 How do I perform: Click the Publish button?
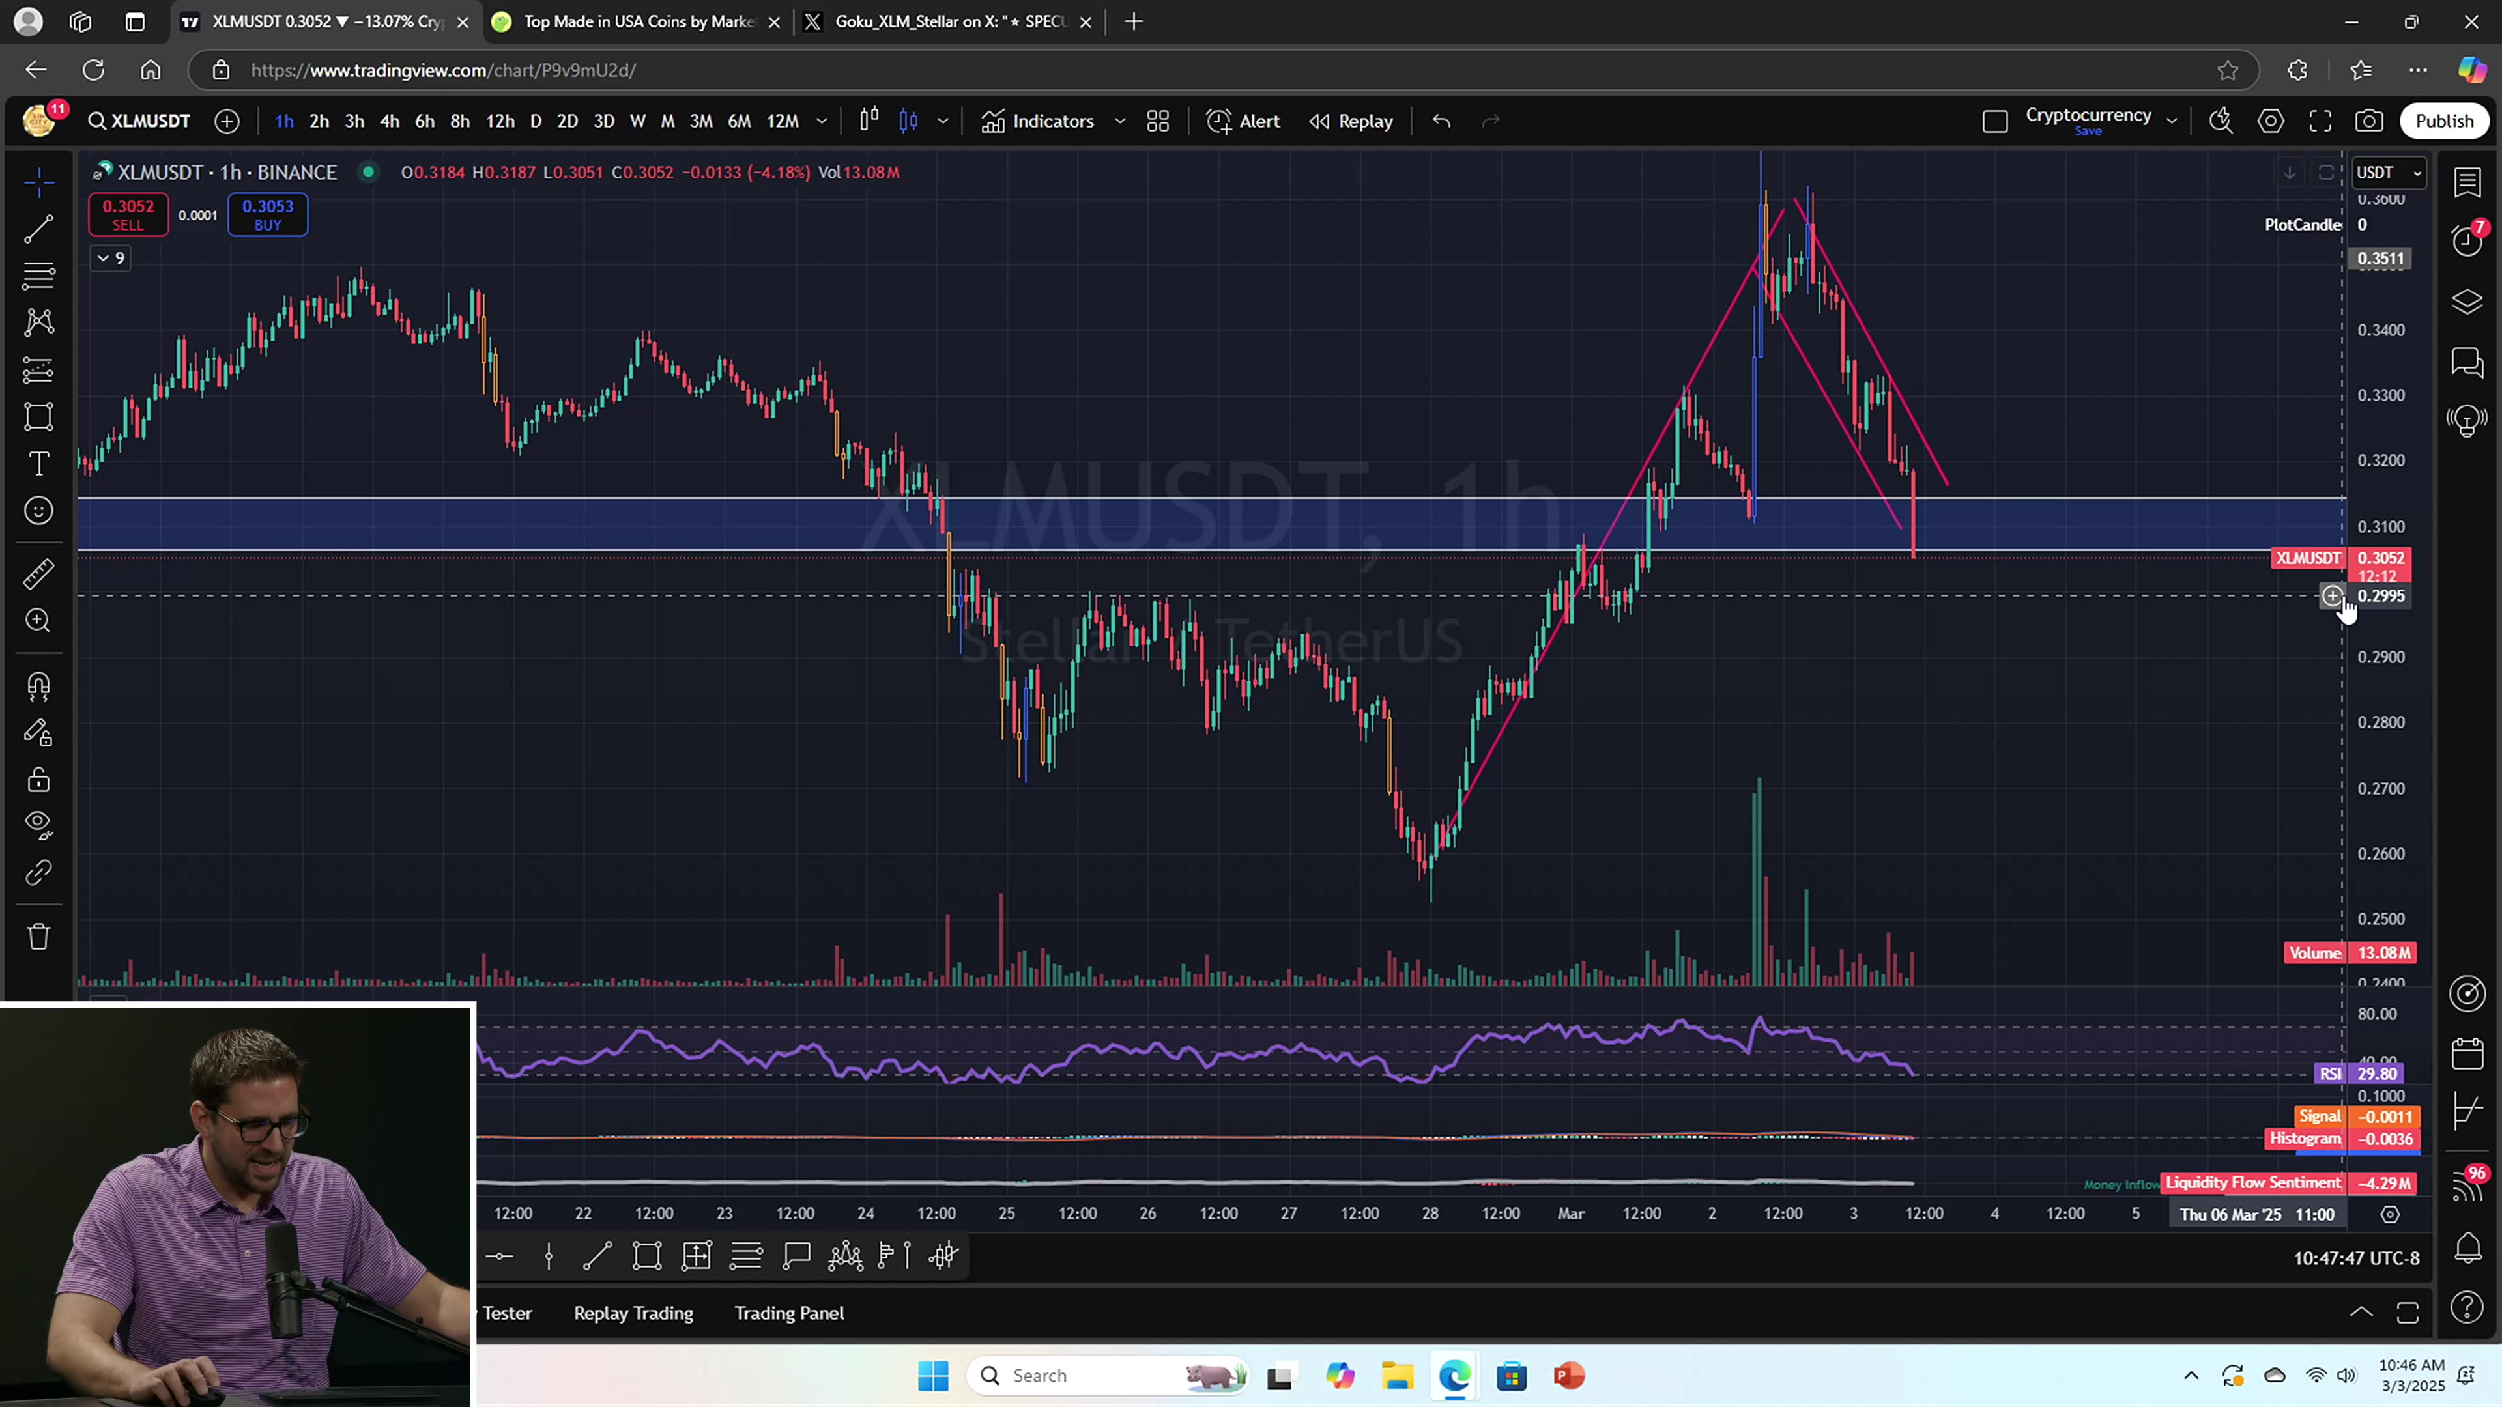point(2445,121)
